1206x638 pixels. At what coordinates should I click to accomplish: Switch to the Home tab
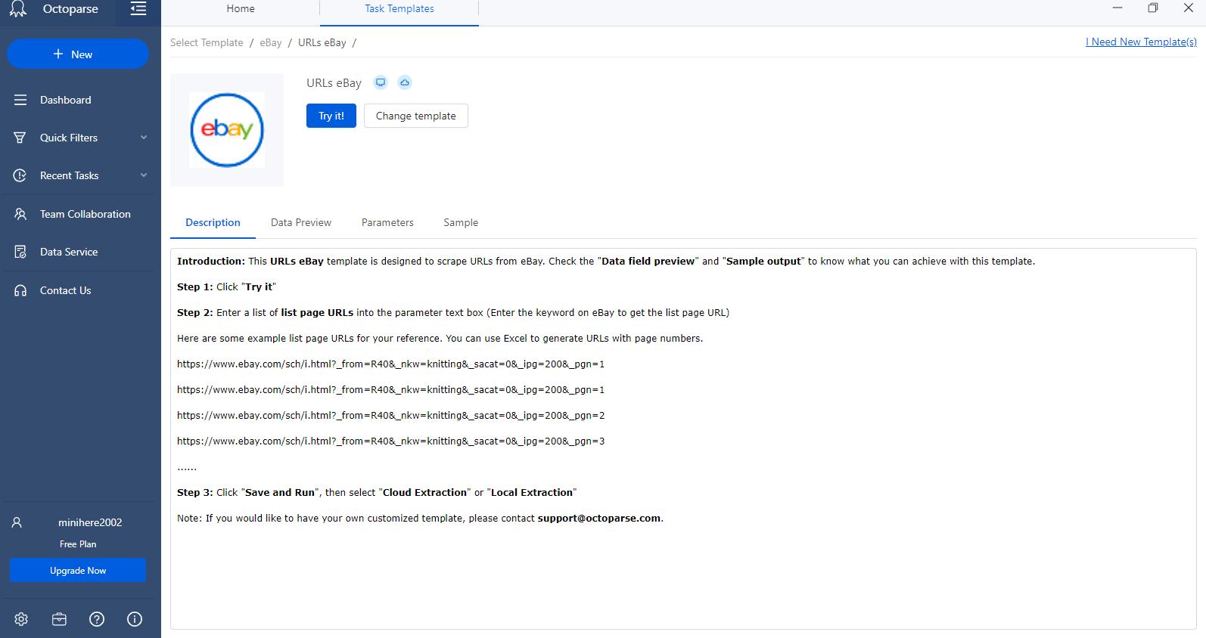[x=241, y=9]
